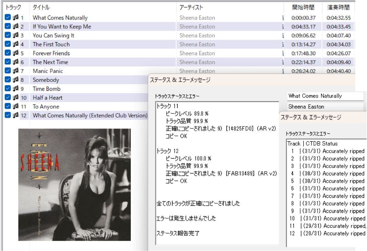Click music note icon of track 4

pos(16,44)
